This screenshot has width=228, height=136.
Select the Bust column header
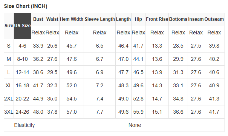[38, 19]
